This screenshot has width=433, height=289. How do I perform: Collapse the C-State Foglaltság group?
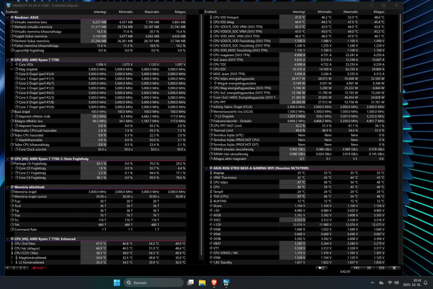[8, 159]
